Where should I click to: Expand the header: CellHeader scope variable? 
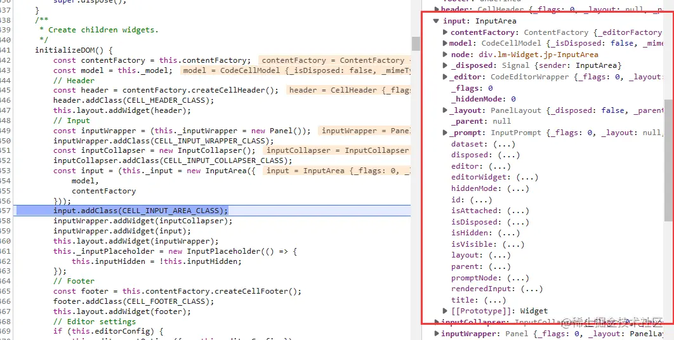pos(437,9)
